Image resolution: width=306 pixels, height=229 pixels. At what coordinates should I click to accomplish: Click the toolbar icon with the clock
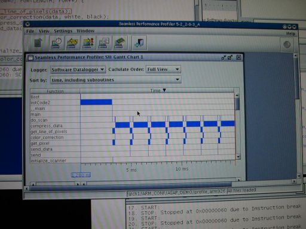tap(57, 43)
